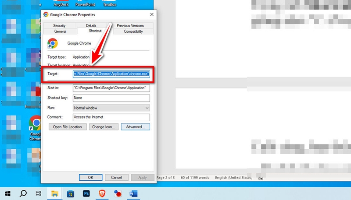351x200 pixels.
Task: Switch to the Details tab
Action: click(x=91, y=25)
